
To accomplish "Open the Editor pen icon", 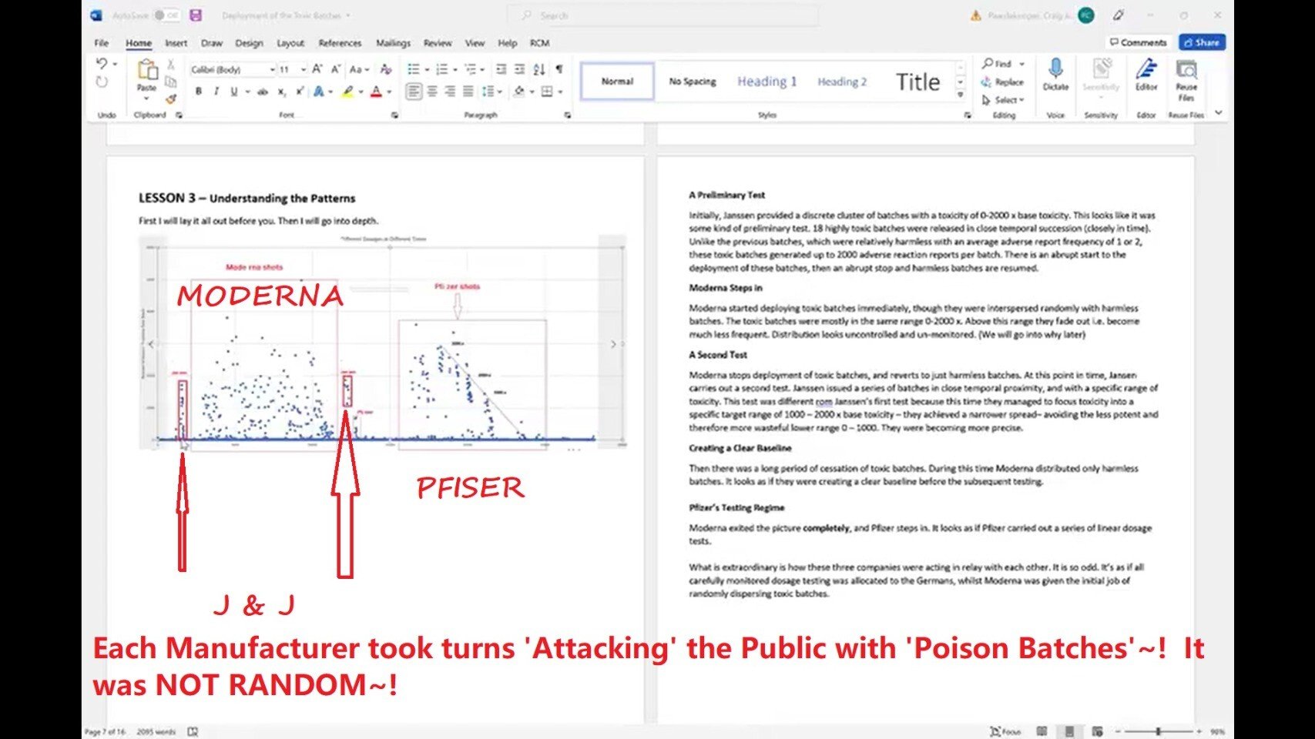I will pos(1146,69).
